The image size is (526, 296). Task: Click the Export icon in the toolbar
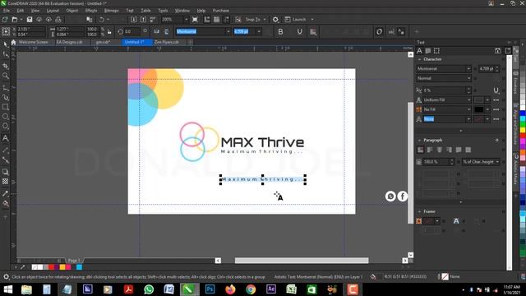click(x=143, y=20)
